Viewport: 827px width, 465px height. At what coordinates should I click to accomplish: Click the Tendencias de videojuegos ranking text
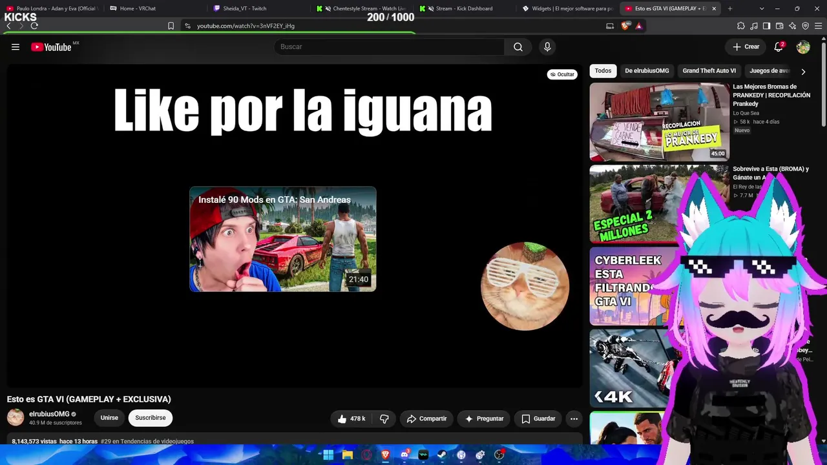click(147, 442)
